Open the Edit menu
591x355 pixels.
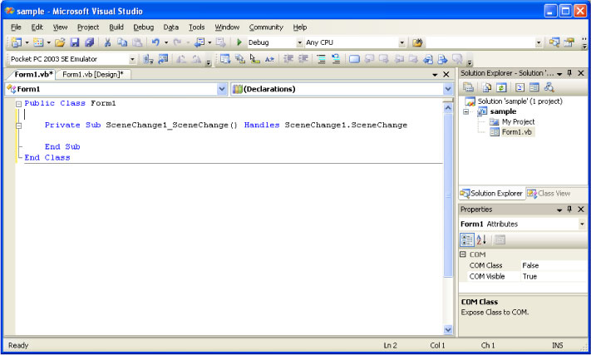[x=37, y=27]
